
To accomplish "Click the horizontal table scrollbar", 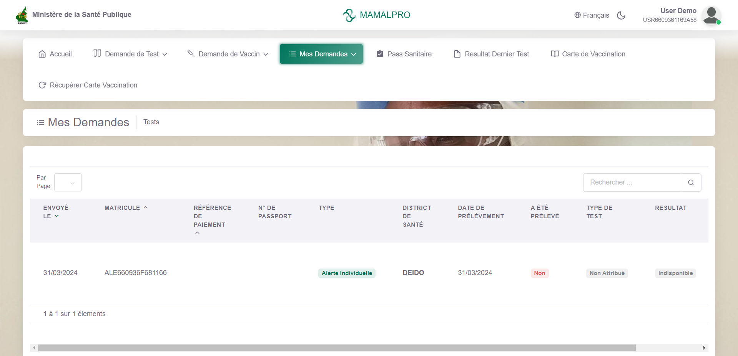I will click(337, 348).
